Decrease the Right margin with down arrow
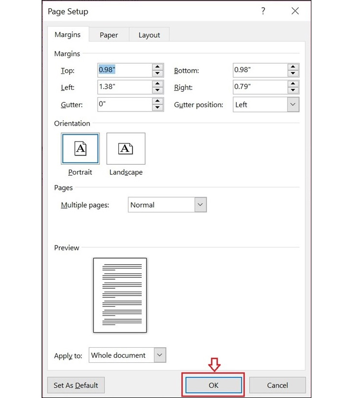 pyautogui.click(x=293, y=90)
